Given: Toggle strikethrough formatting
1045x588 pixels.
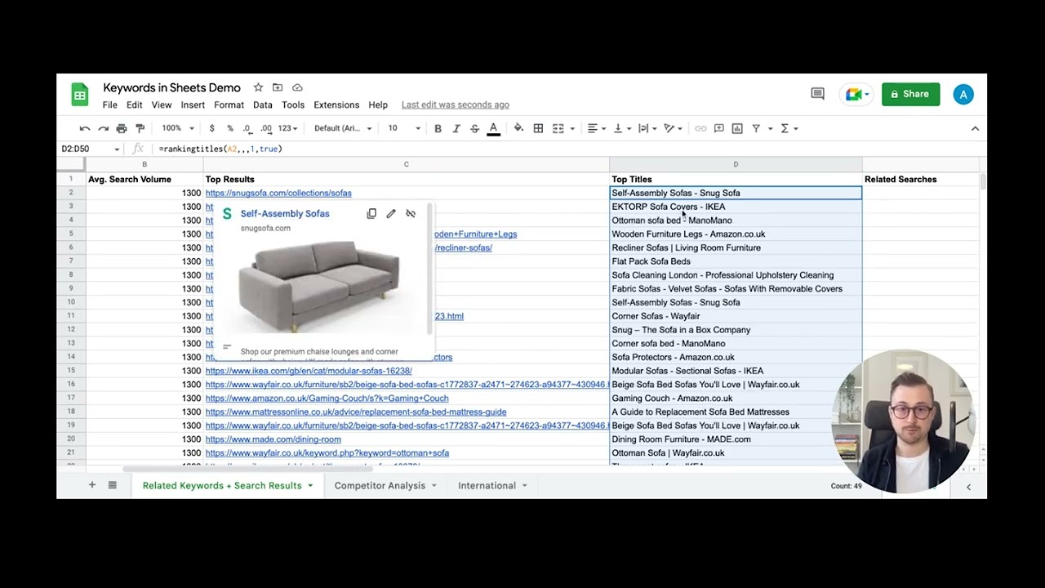Looking at the screenshot, I should click(x=474, y=128).
